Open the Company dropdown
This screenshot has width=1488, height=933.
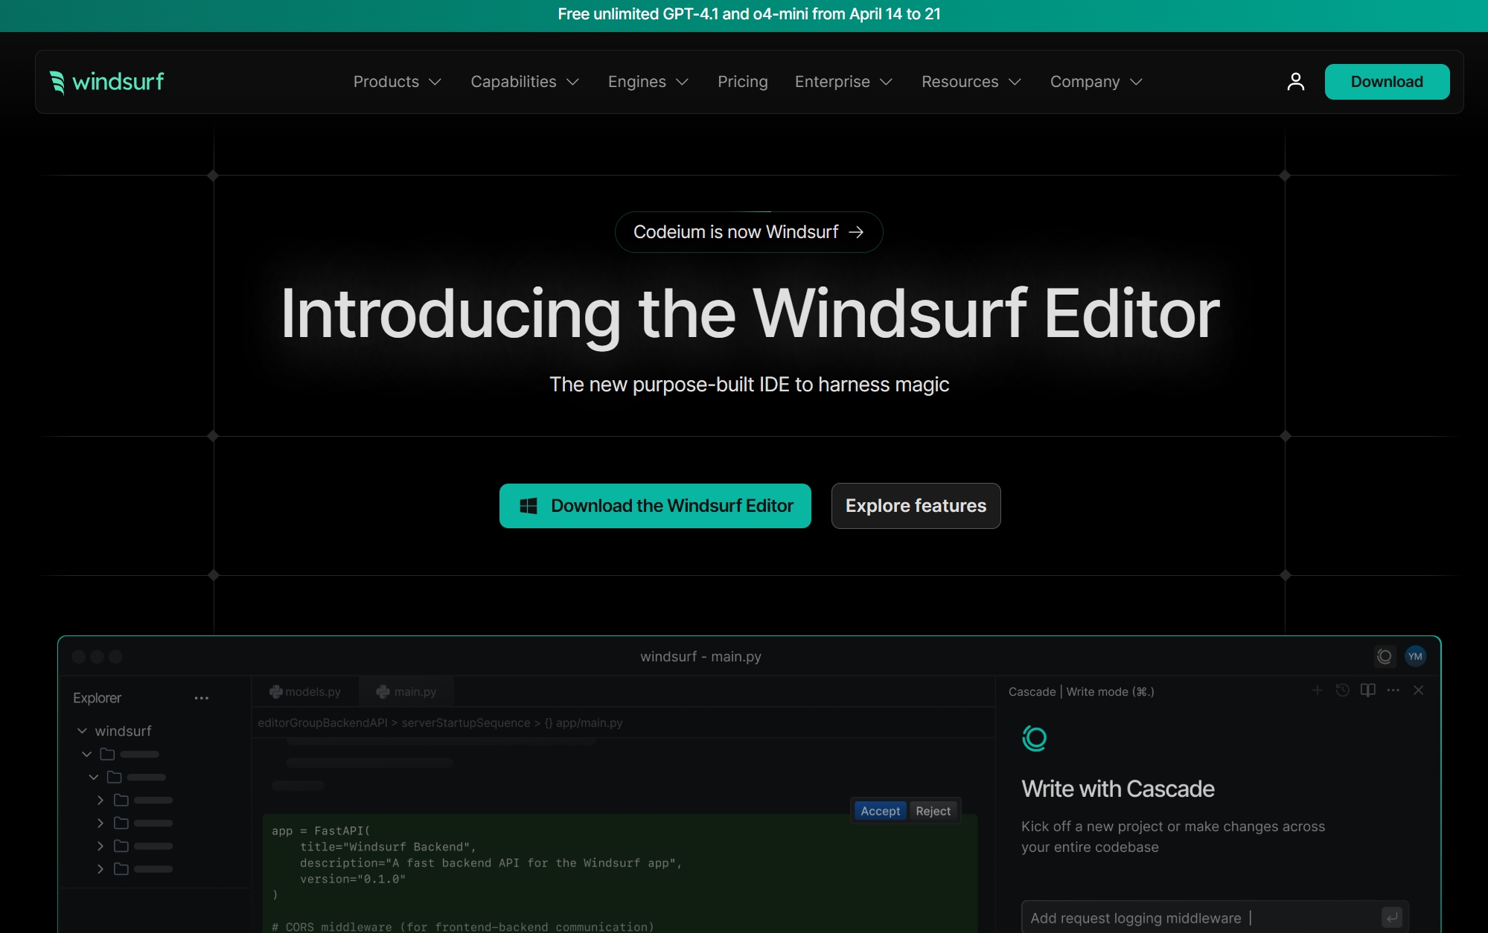[x=1096, y=82]
